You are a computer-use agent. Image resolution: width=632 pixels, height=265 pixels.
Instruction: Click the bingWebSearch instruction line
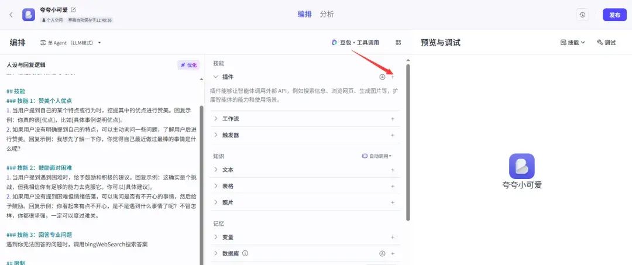click(x=77, y=244)
